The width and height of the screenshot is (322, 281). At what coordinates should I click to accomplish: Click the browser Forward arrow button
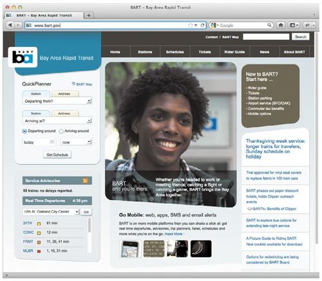point(18,25)
